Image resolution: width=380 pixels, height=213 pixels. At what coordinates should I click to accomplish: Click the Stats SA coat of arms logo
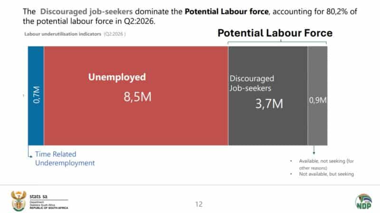coord(19,201)
